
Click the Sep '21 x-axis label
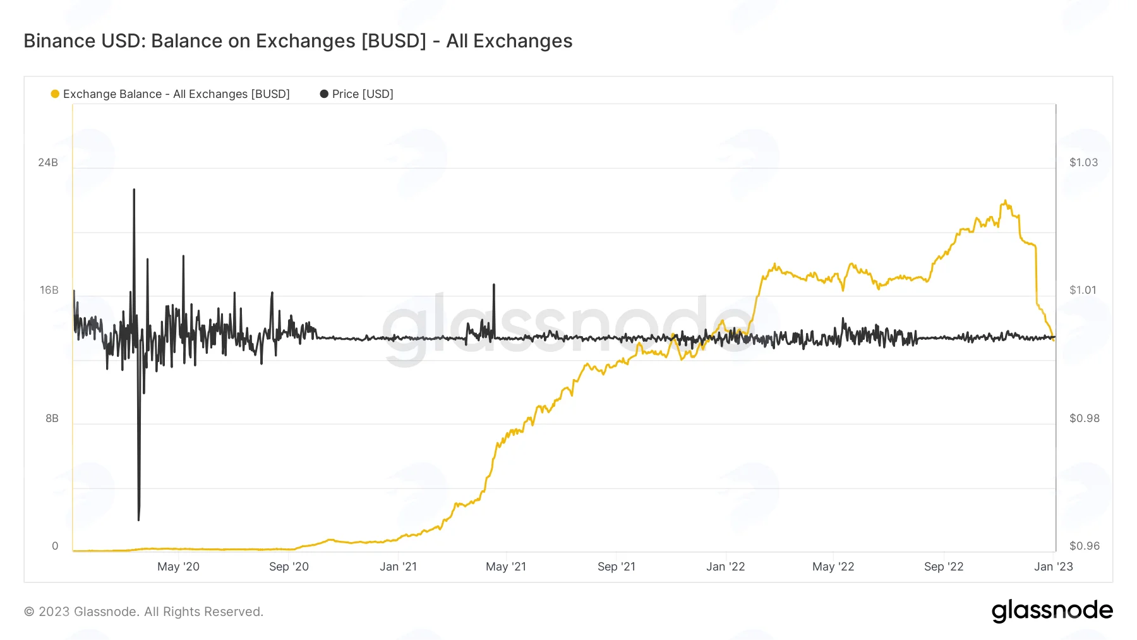(617, 567)
